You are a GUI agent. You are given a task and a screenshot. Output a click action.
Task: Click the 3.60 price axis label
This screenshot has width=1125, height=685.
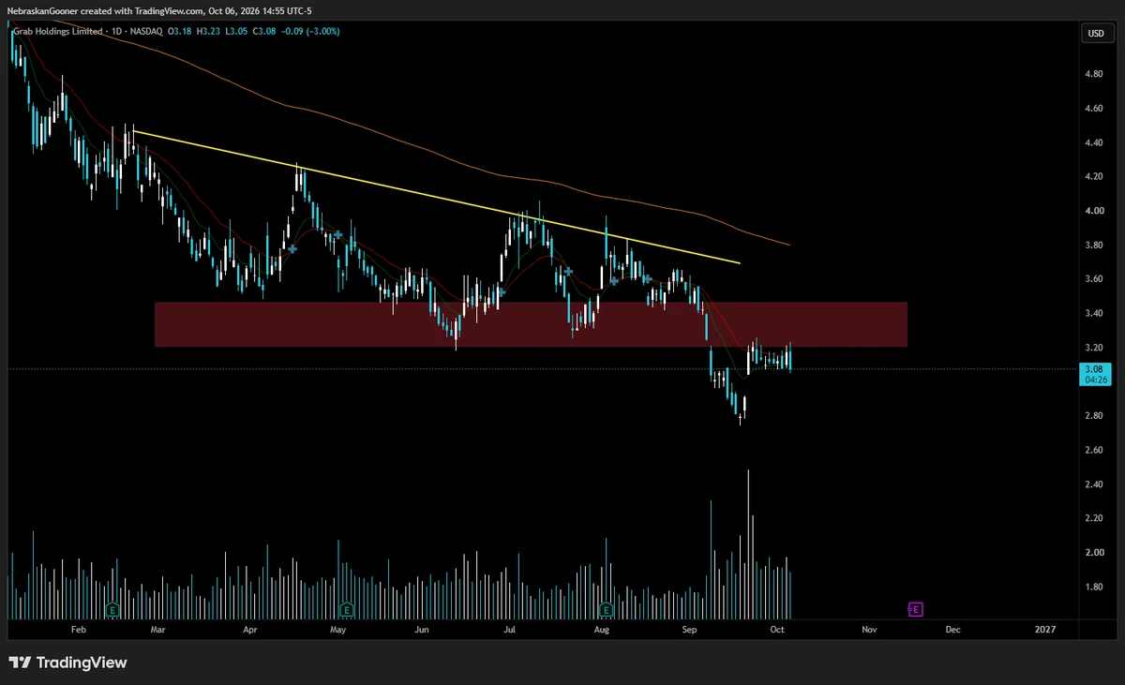pyautogui.click(x=1093, y=279)
